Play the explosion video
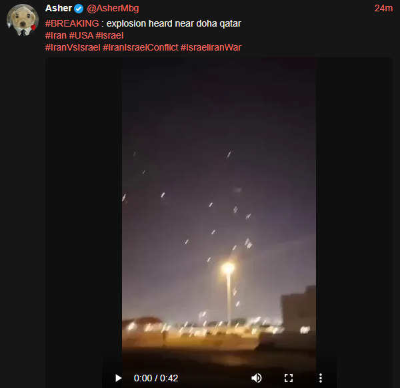Screen dimensions: 400x388 coord(118,378)
